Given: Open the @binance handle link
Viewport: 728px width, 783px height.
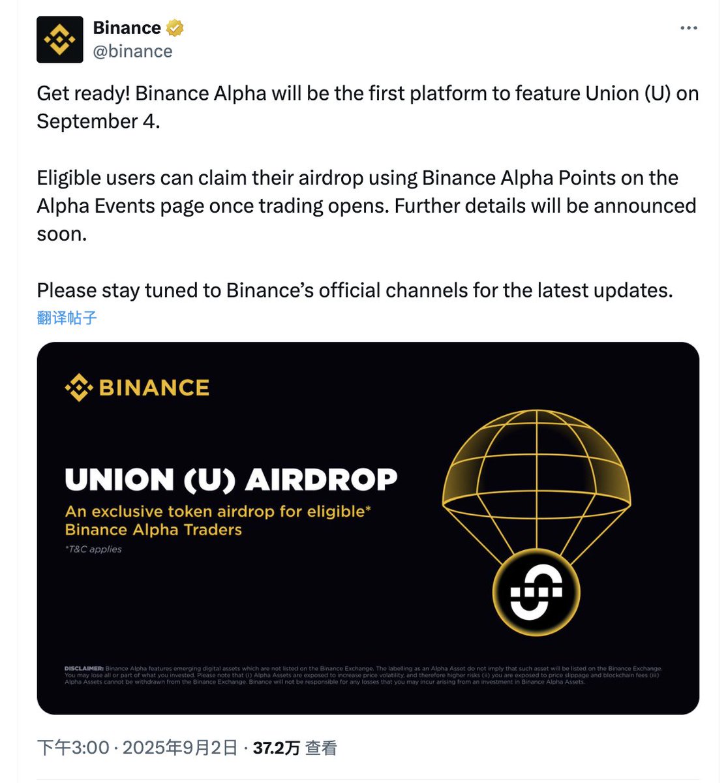Looking at the screenshot, I should click(x=132, y=52).
